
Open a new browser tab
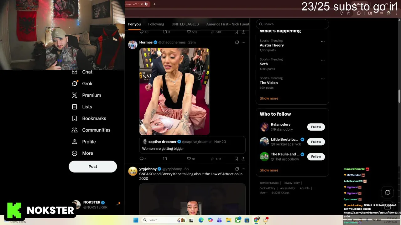point(154,4)
